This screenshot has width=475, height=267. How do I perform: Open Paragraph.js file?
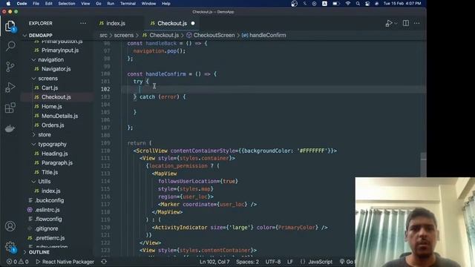[57, 163]
